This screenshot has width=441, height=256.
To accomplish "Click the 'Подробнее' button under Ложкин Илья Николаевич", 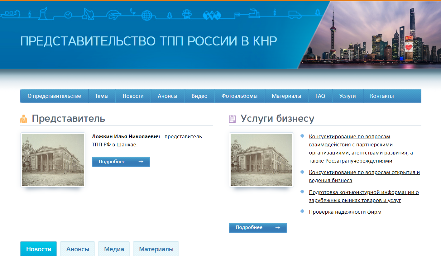I will point(121,162).
